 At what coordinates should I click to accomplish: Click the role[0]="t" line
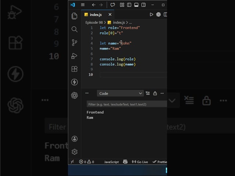[111, 33]
